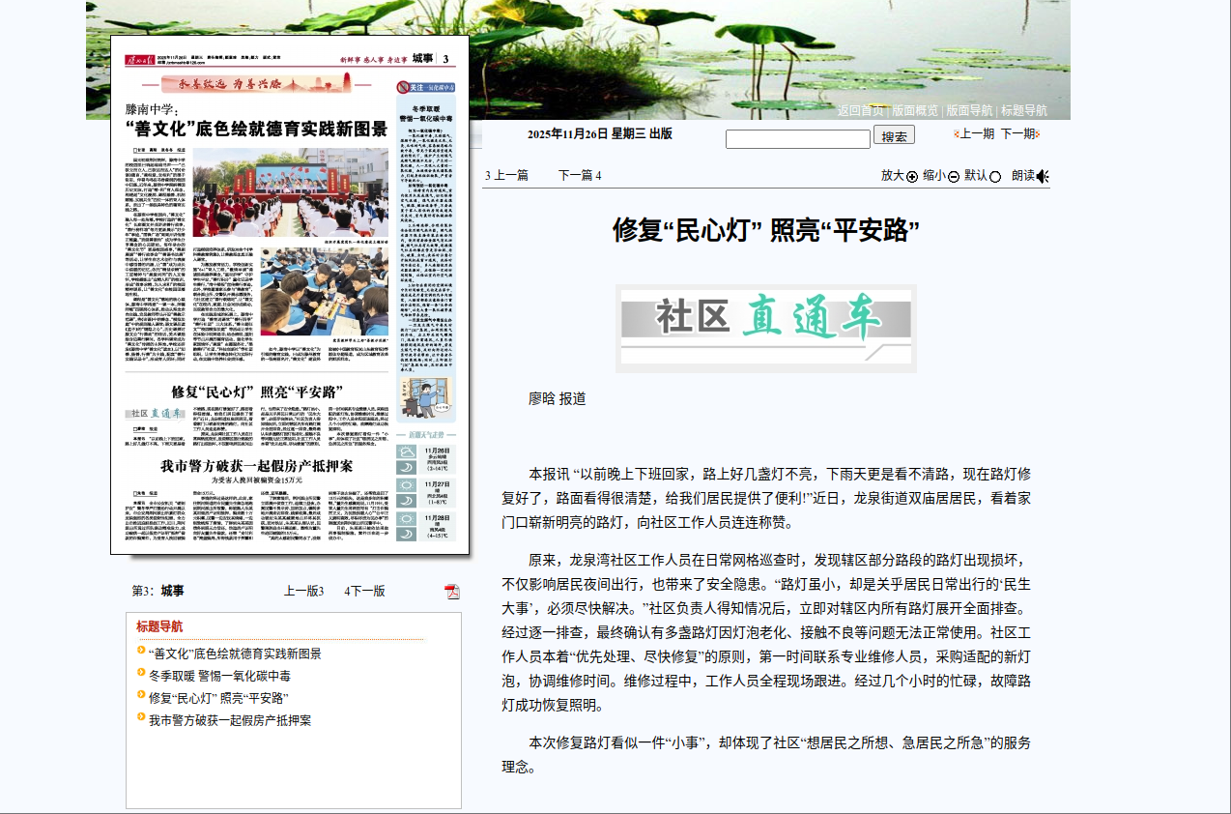Go to next issue 下一期

point(1017,134)
